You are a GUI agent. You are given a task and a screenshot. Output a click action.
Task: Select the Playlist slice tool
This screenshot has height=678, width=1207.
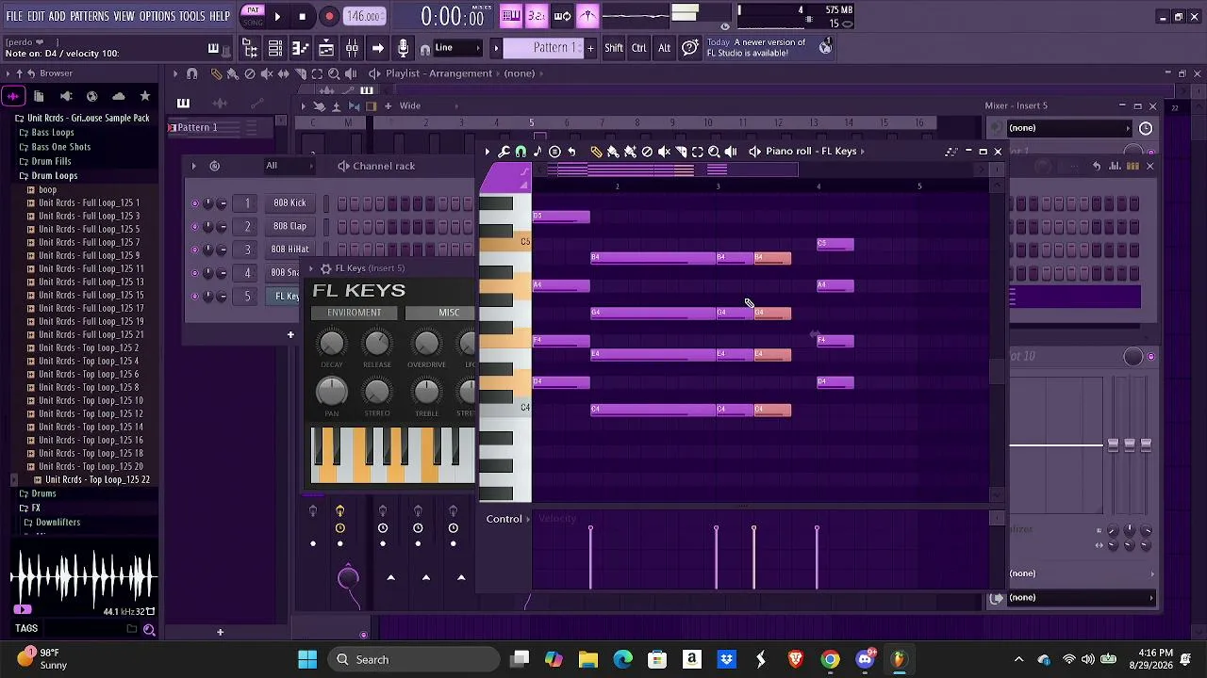point(300,73)
